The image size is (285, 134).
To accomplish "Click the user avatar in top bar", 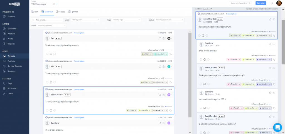I will click(279, 3).
